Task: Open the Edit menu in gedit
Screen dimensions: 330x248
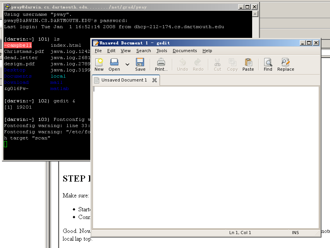Action: pos(112,51)
